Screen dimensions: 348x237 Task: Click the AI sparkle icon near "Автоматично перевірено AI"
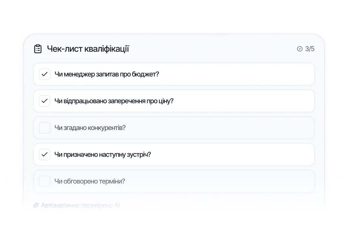36,205
